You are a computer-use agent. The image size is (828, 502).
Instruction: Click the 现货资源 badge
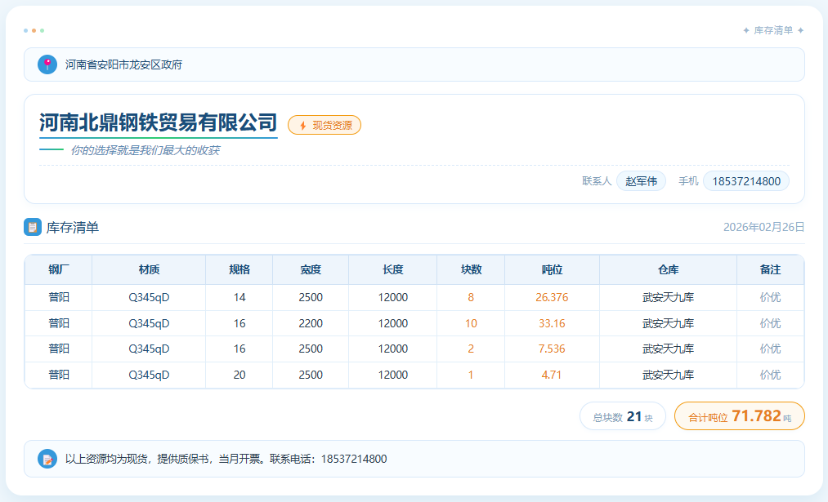coord(324,125)
